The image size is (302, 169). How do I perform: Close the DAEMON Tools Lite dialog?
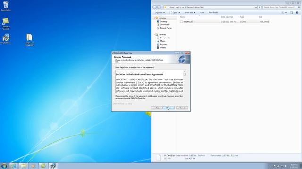click(x=187, y=53)
